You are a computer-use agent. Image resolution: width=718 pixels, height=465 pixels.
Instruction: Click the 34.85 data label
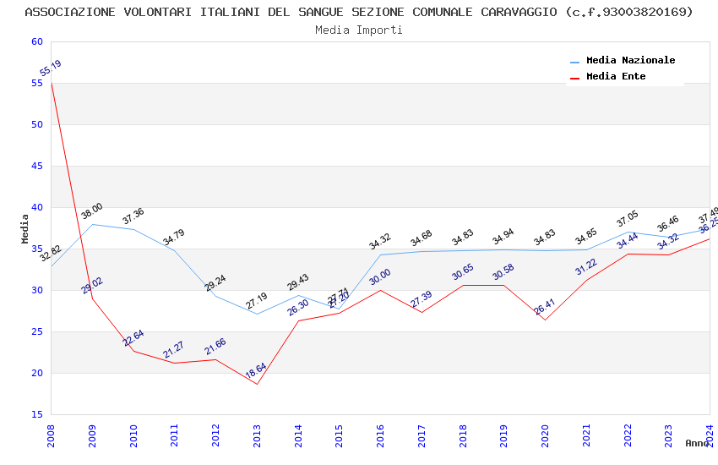(x=585, y=237)
